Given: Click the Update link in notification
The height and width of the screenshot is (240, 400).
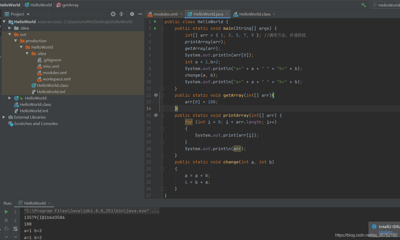Looking at the screenshot, I should [386, 232].
